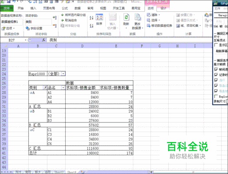This screenshot has width=228, height=174.
Task: Click the 清除 (Clear) button
Action: click(x=154, y=15)
